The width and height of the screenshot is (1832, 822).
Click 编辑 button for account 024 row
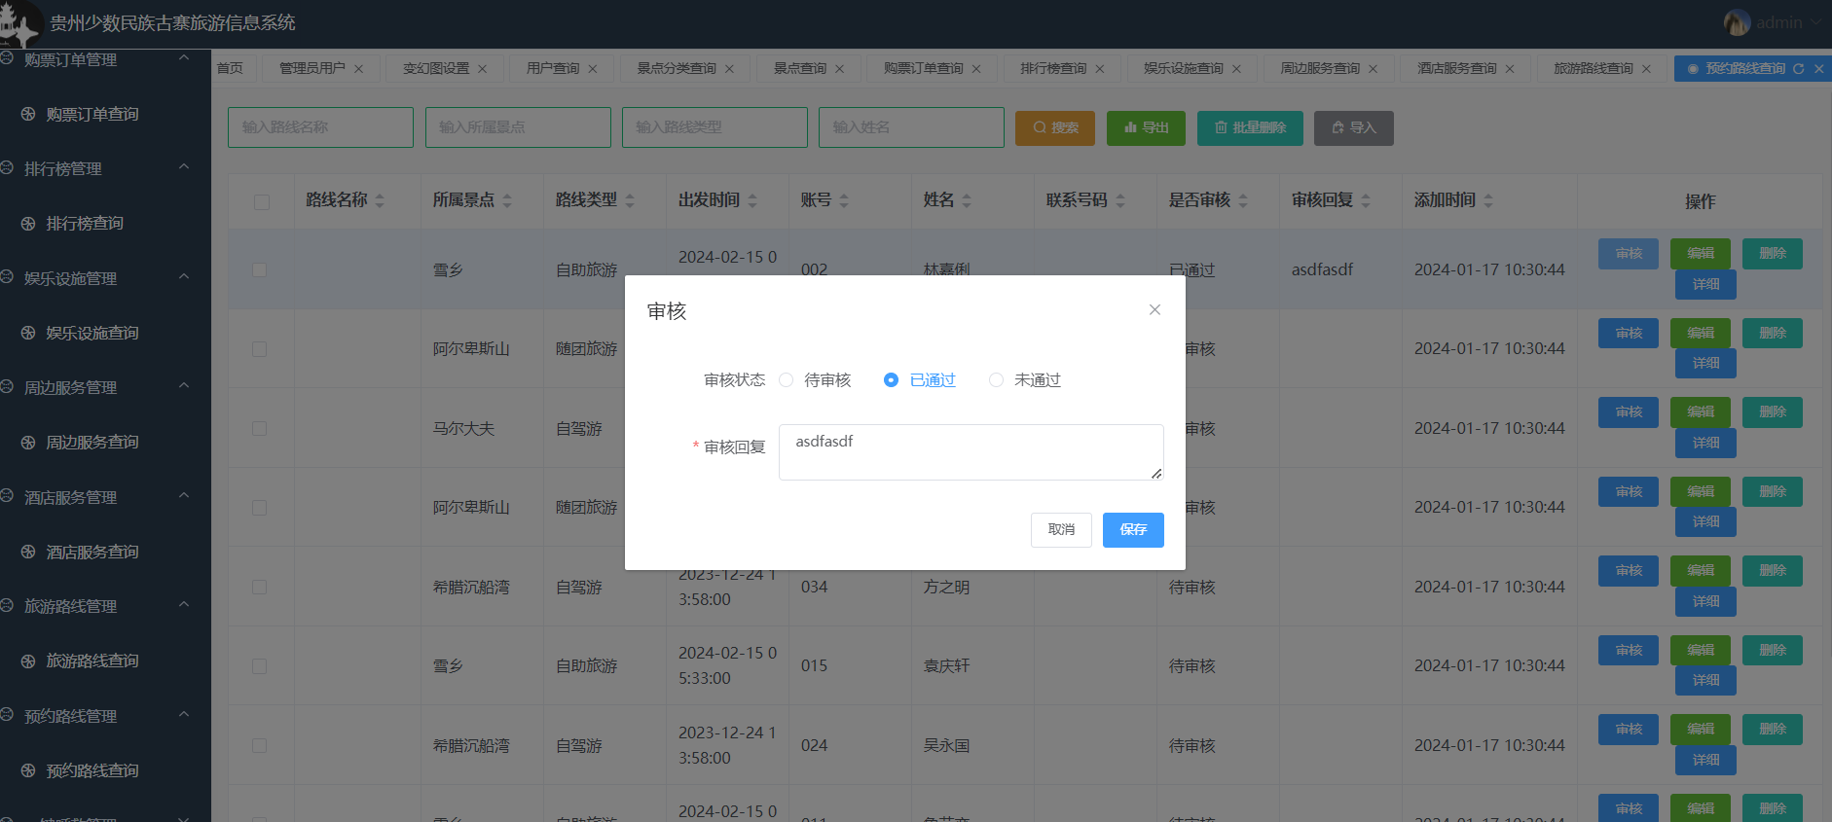1701,729
